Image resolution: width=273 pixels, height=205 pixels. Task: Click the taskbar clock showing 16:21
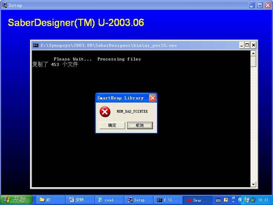point(263,200)
